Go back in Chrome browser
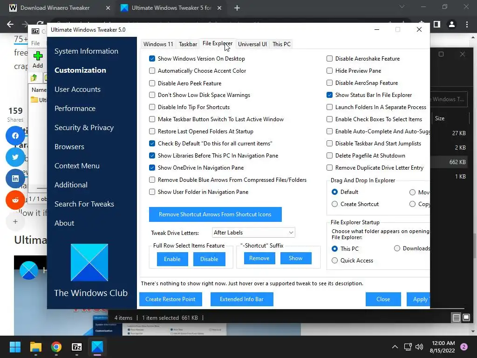The width and height of the screenshot is (477, 358). (10, 24)
